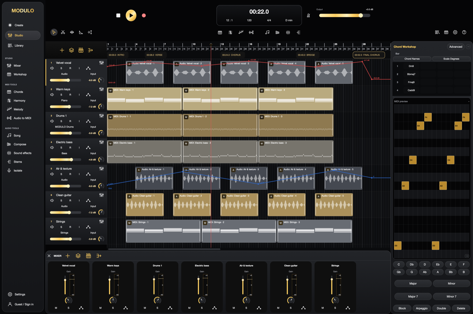Image resolution: width=473 pixels, height=314 pixels.
Task: Open the Velvet vocal track mixer settings icon
Action: coord(101,63)
